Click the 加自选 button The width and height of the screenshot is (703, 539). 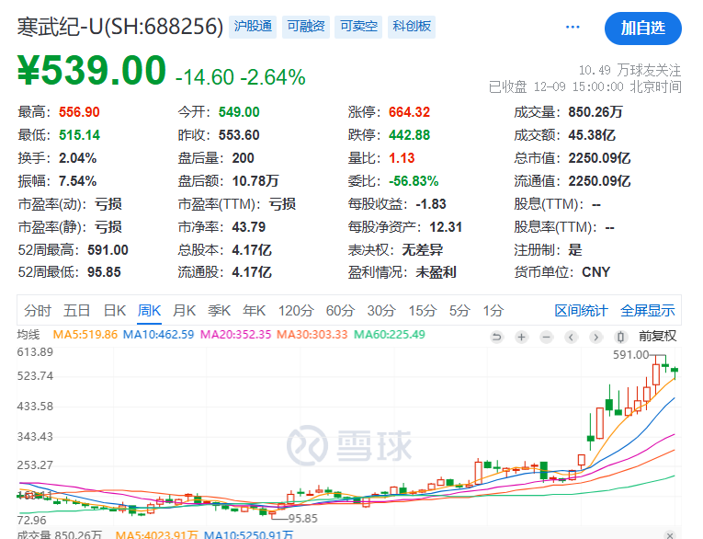click(643, 29)
